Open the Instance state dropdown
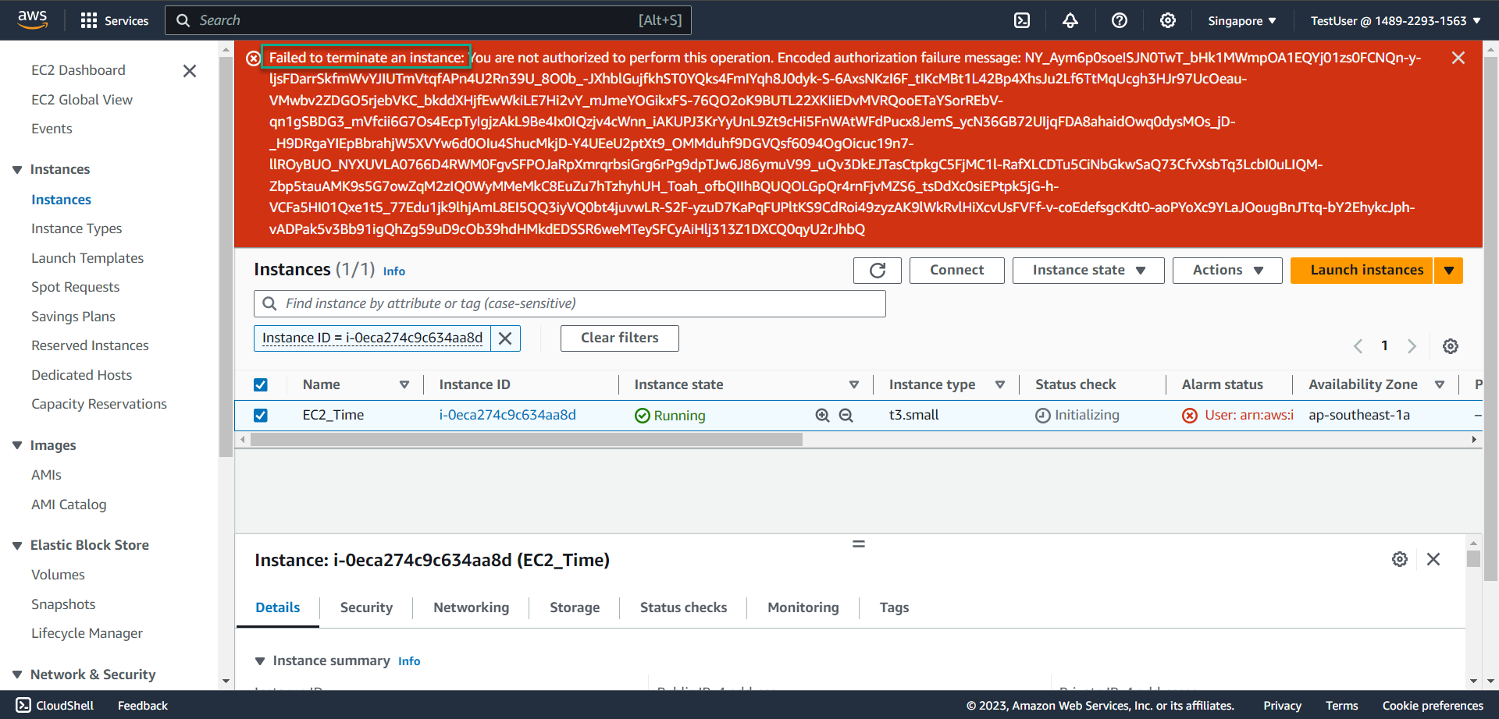The image size is (1499, 719). 1088,271
